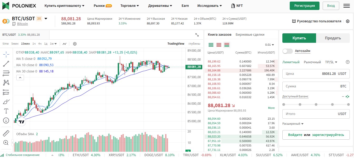Open chart indicators icon
354x158 pixels.
tap(65, 44)
